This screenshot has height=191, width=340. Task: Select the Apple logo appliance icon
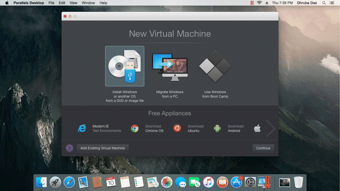(x=257, y=128)
